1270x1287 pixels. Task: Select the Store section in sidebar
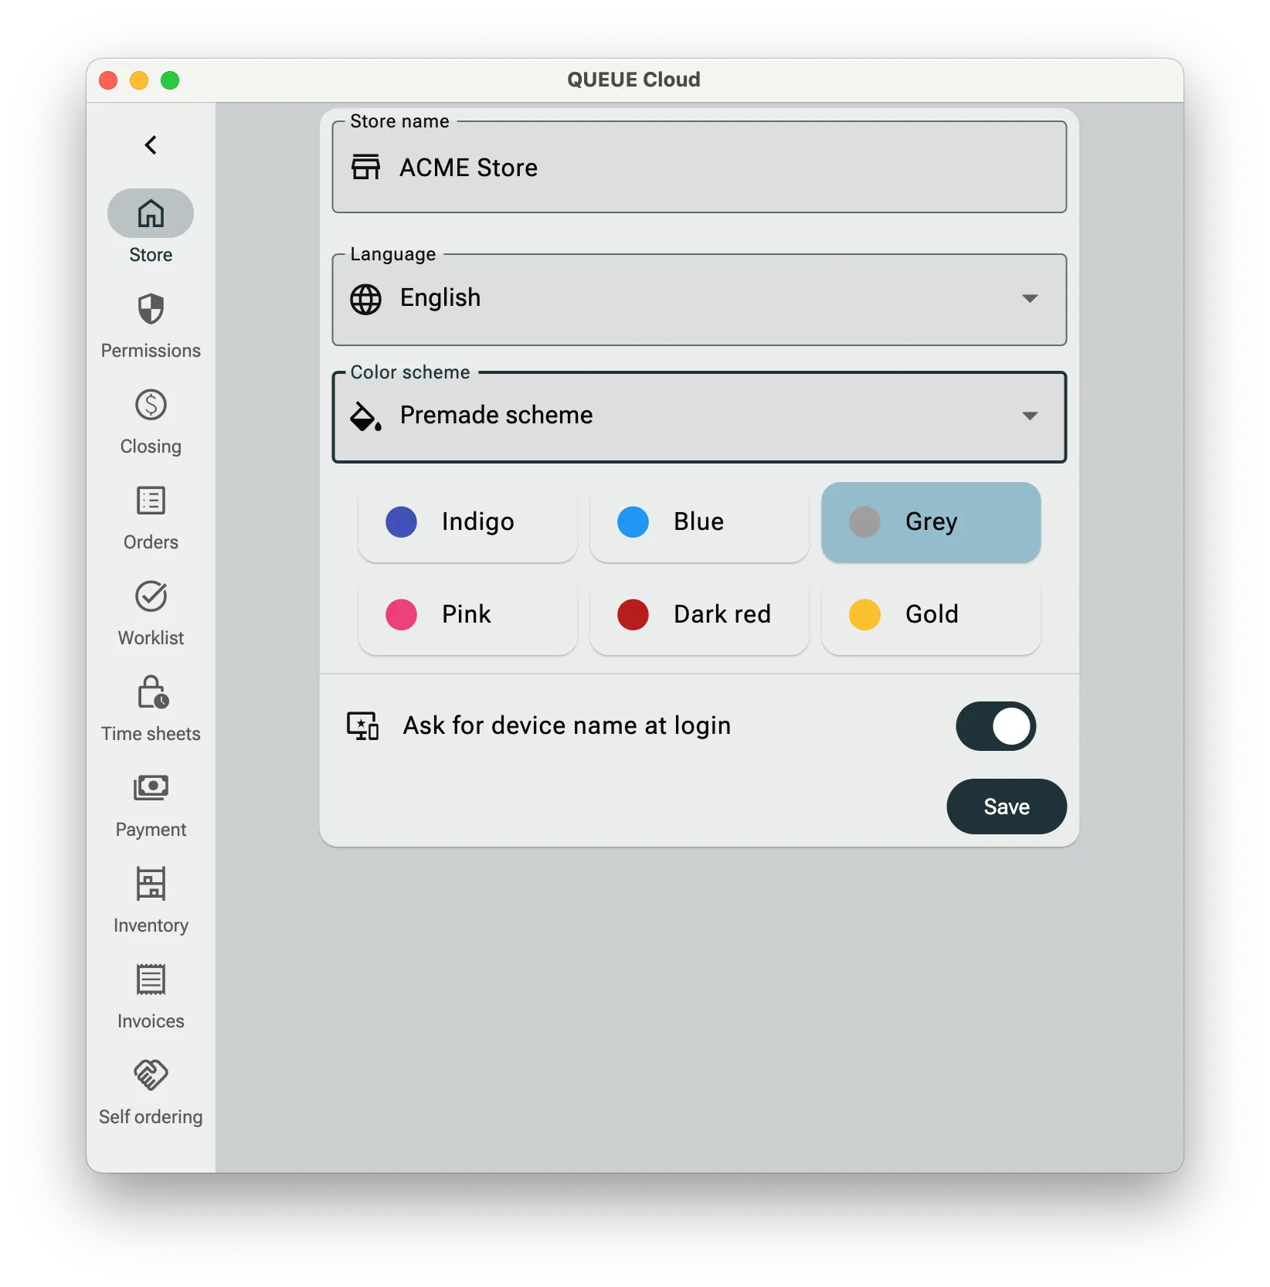pyautogui.click(x=151, y=214)
